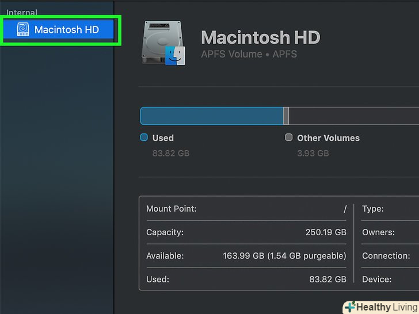Click the Connection label in info table
This screenshot has width=419, height=314.
[386, 255]
